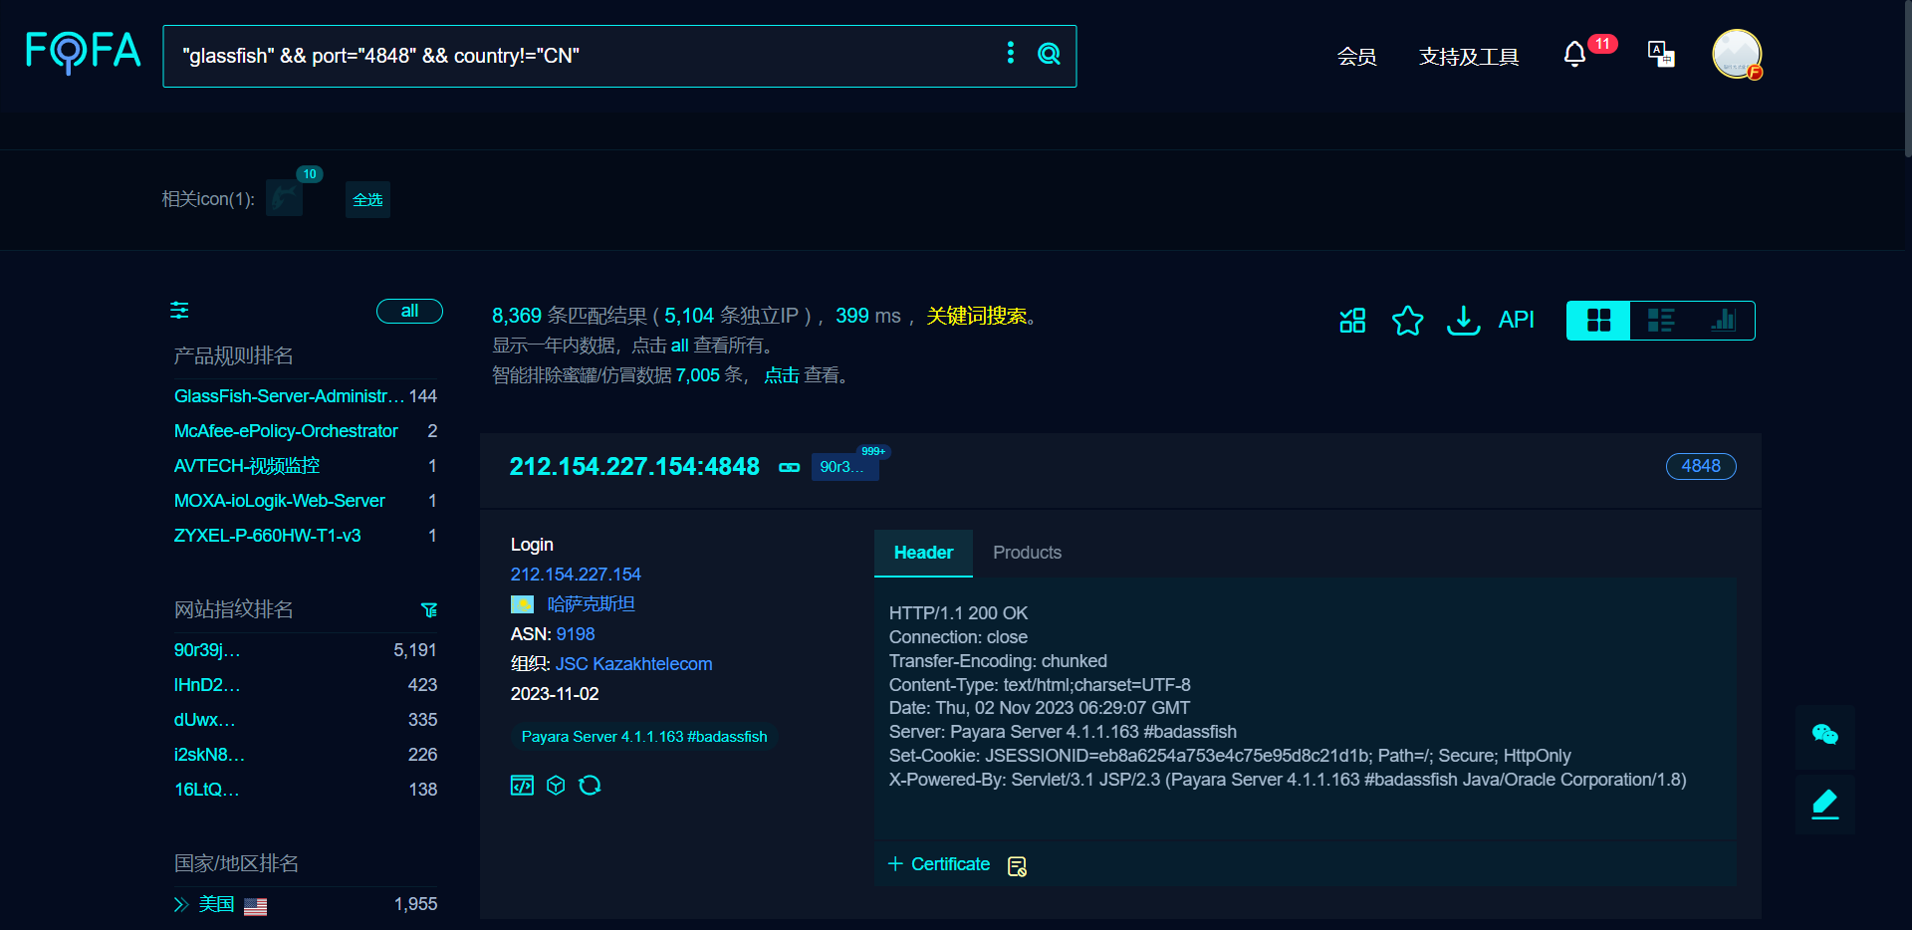
Task: Open the WeChat contact floating button
Action: pyautogui.click(x=1824, y=735)
